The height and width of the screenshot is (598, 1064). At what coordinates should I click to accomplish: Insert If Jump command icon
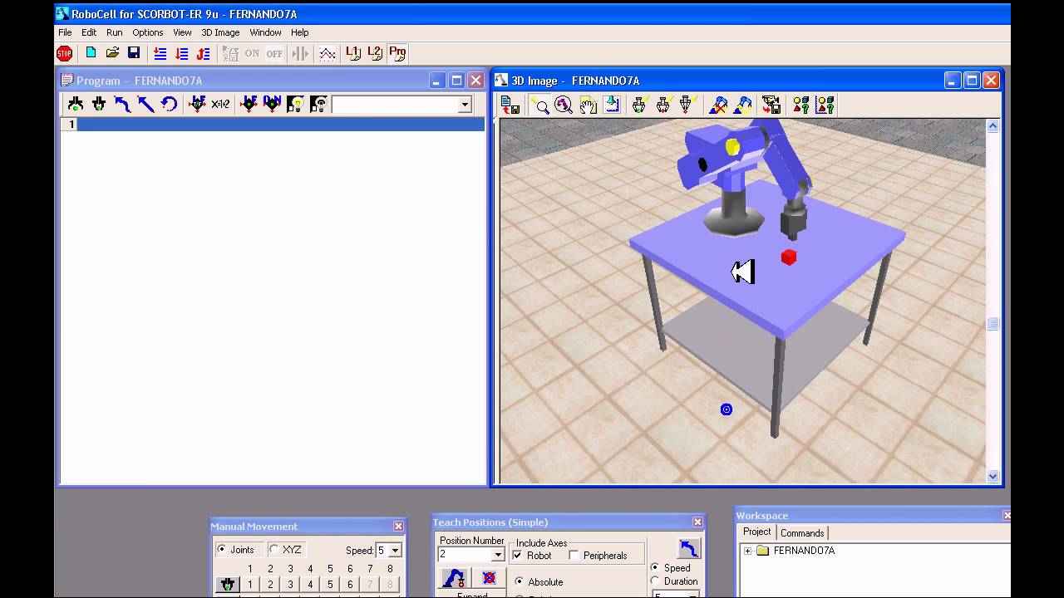197,104
